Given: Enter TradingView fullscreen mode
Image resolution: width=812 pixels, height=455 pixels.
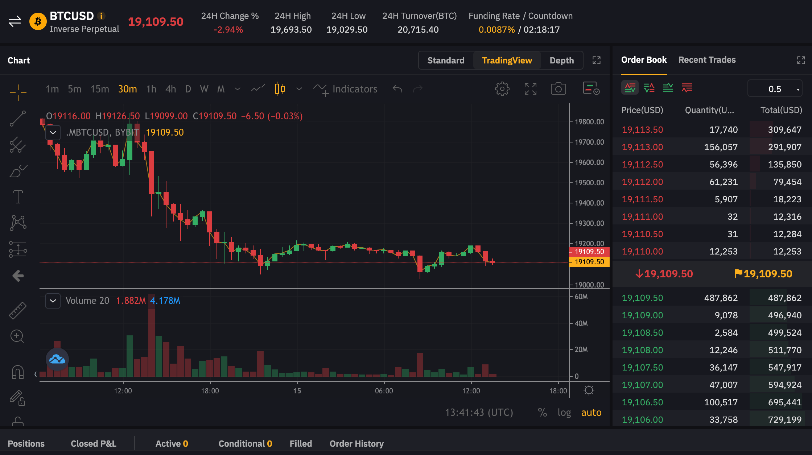Looking at the screenshot, I should 531,89.
